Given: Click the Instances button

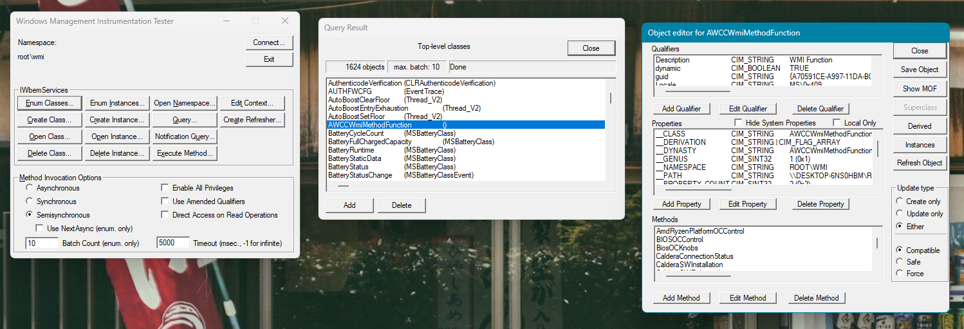Looking at the screenshot, I should click(920, 145).
